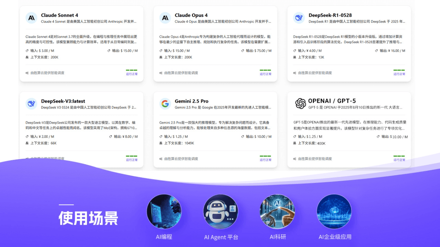Select the Claude Opus 4 avatar icon
440x247 pixels.
[x=165, y=18]
